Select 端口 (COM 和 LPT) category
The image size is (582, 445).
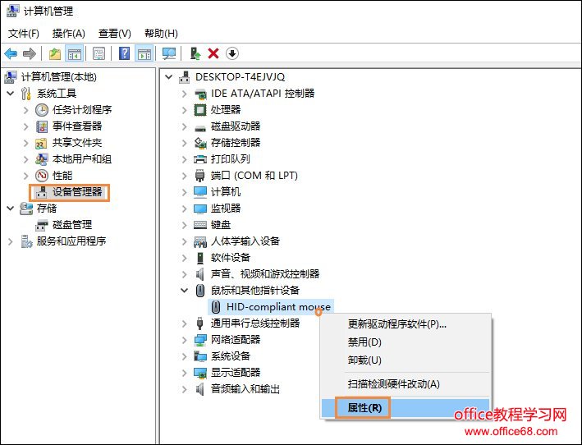tap(254, 176)
